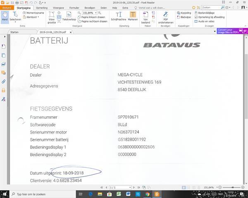248x198 pixels.
Task: Open the Beveiligen ribbon tab
Action: (90, 8)
